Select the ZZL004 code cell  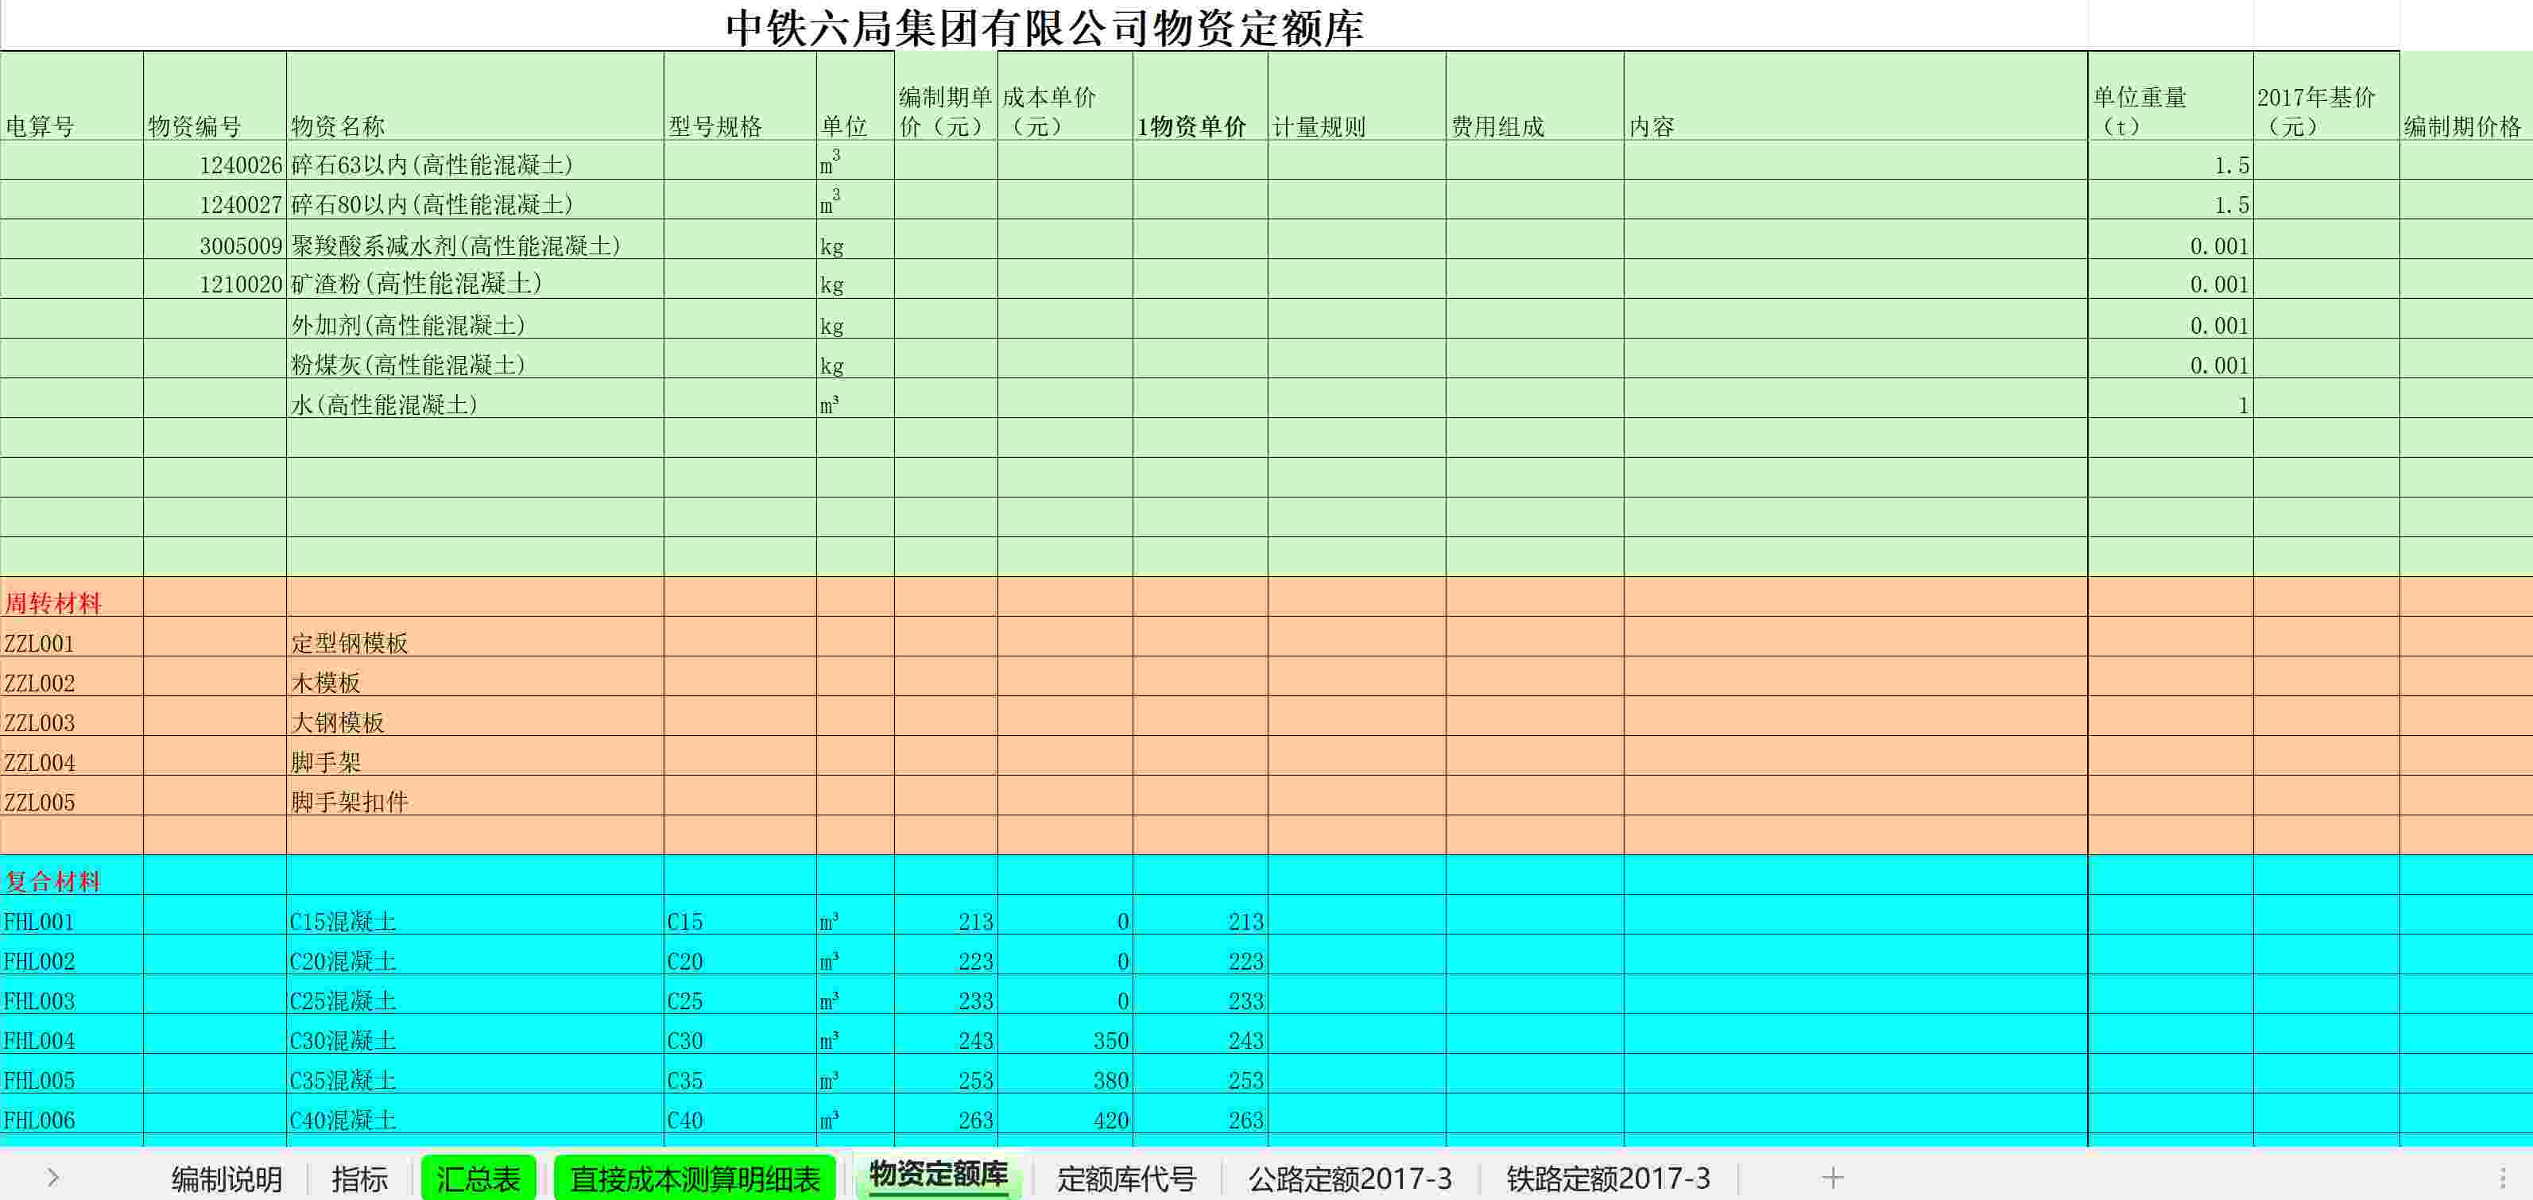coord(72,757)
